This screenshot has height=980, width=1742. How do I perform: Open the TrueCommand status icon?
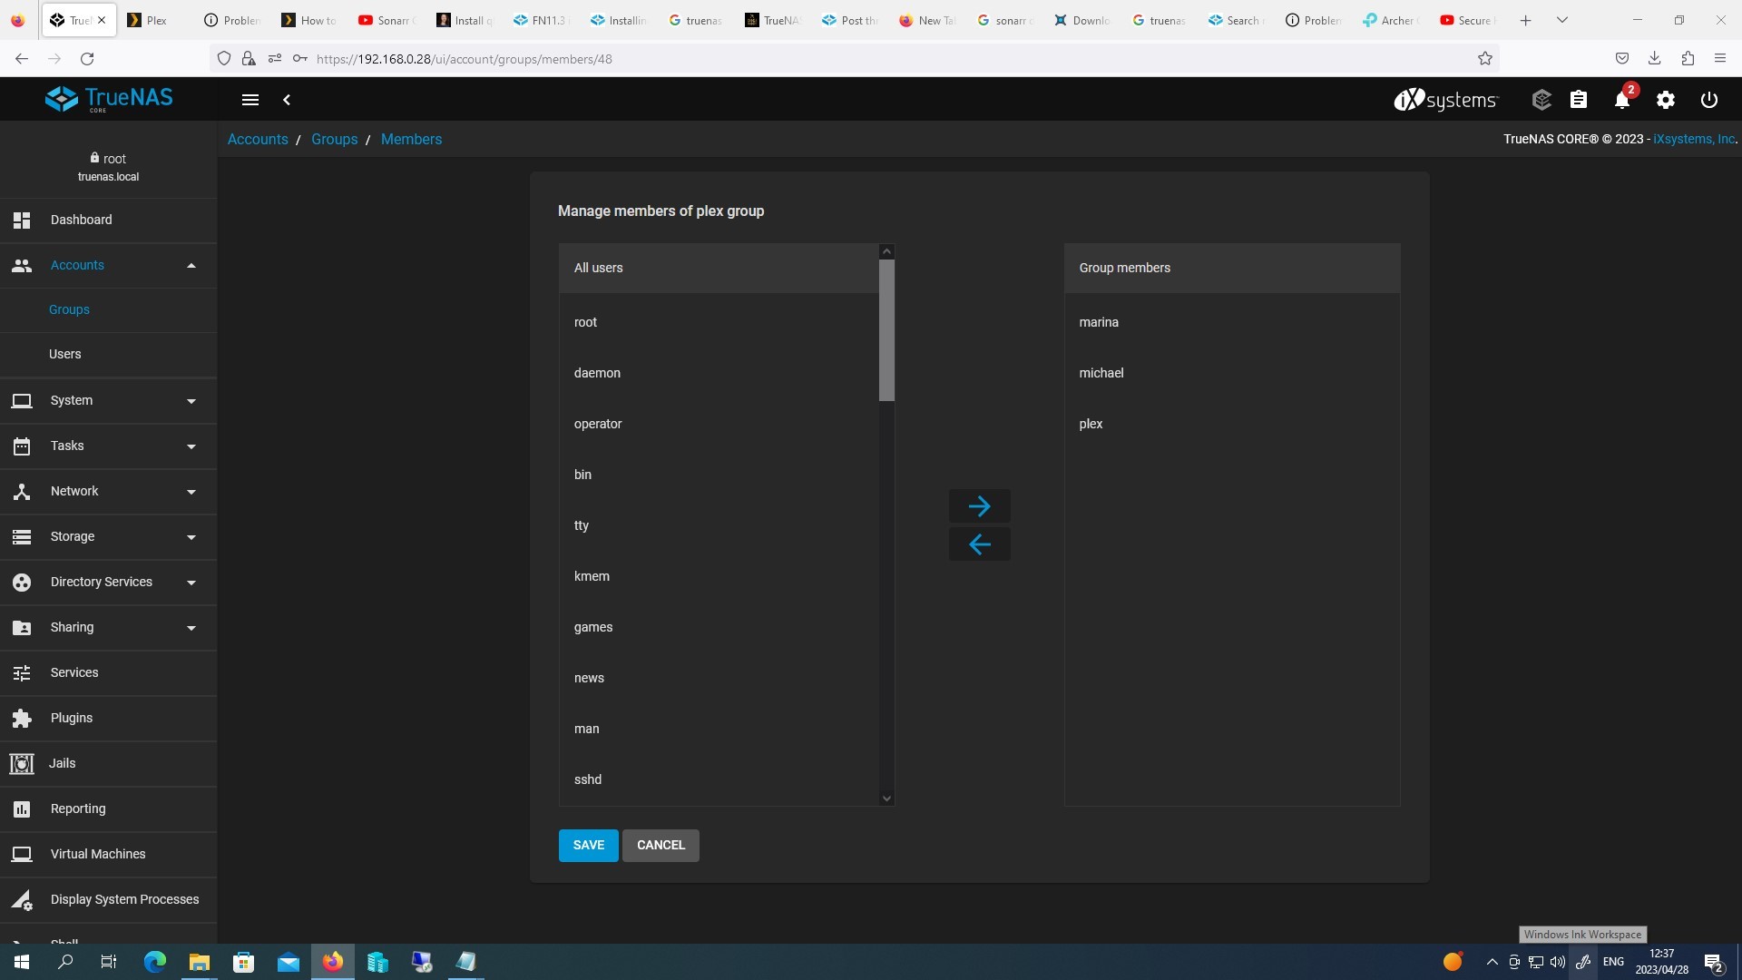click(1541, 100)
